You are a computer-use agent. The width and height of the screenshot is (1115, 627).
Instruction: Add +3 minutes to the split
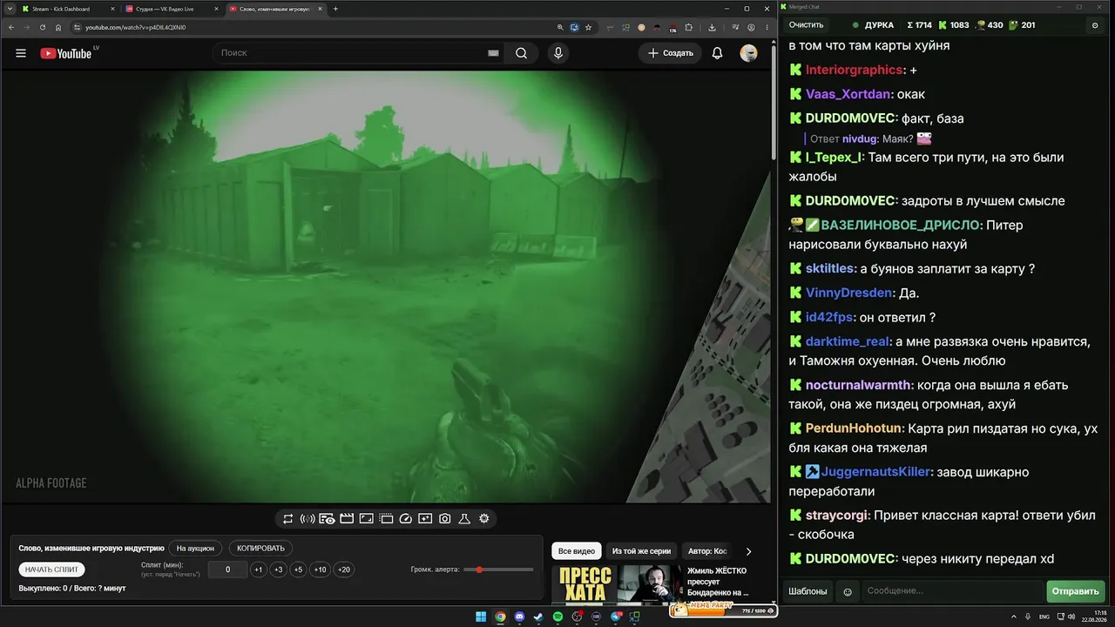point(278,570)
